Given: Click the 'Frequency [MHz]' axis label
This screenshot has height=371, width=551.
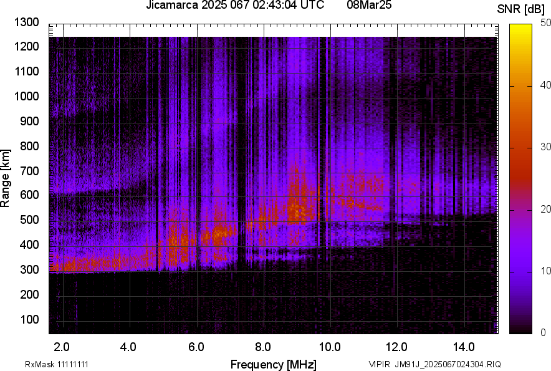Looking at the screenshot, I should pyautogui.click(x=274, y=365).
